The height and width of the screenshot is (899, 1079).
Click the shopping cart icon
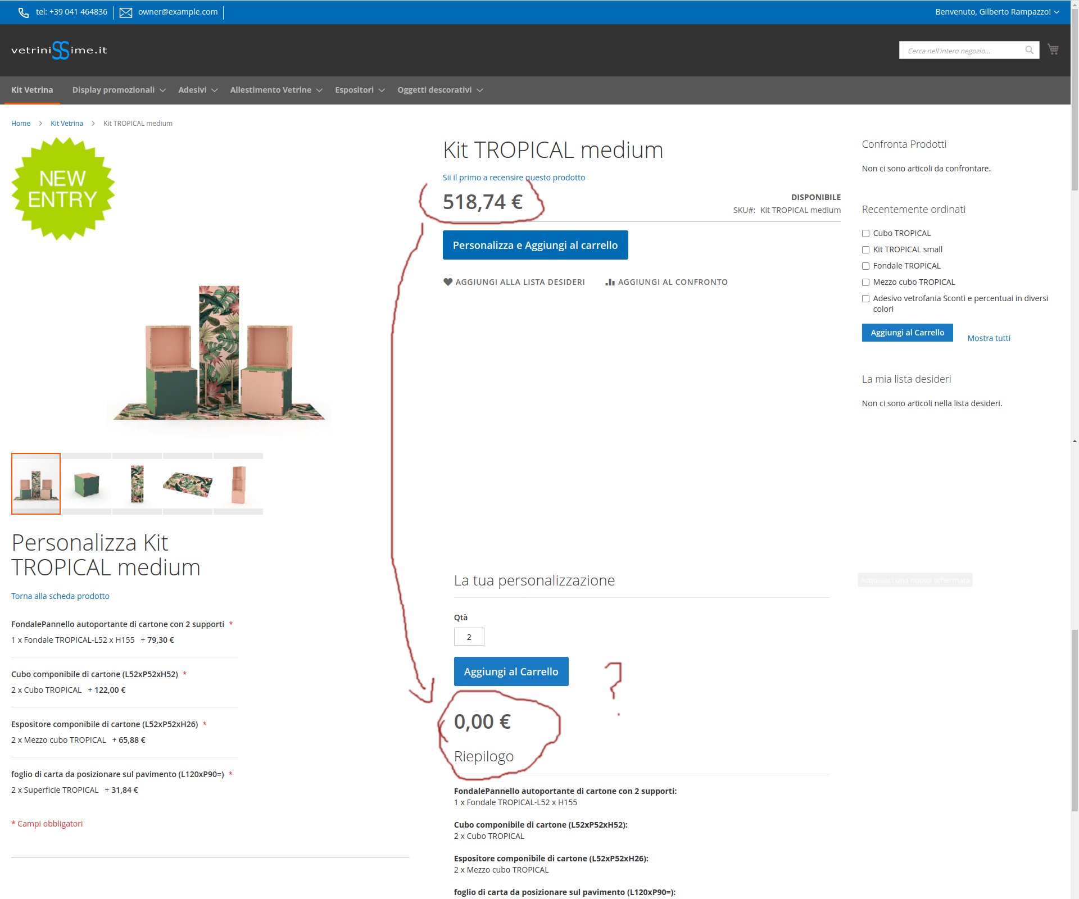(1053, 49)
